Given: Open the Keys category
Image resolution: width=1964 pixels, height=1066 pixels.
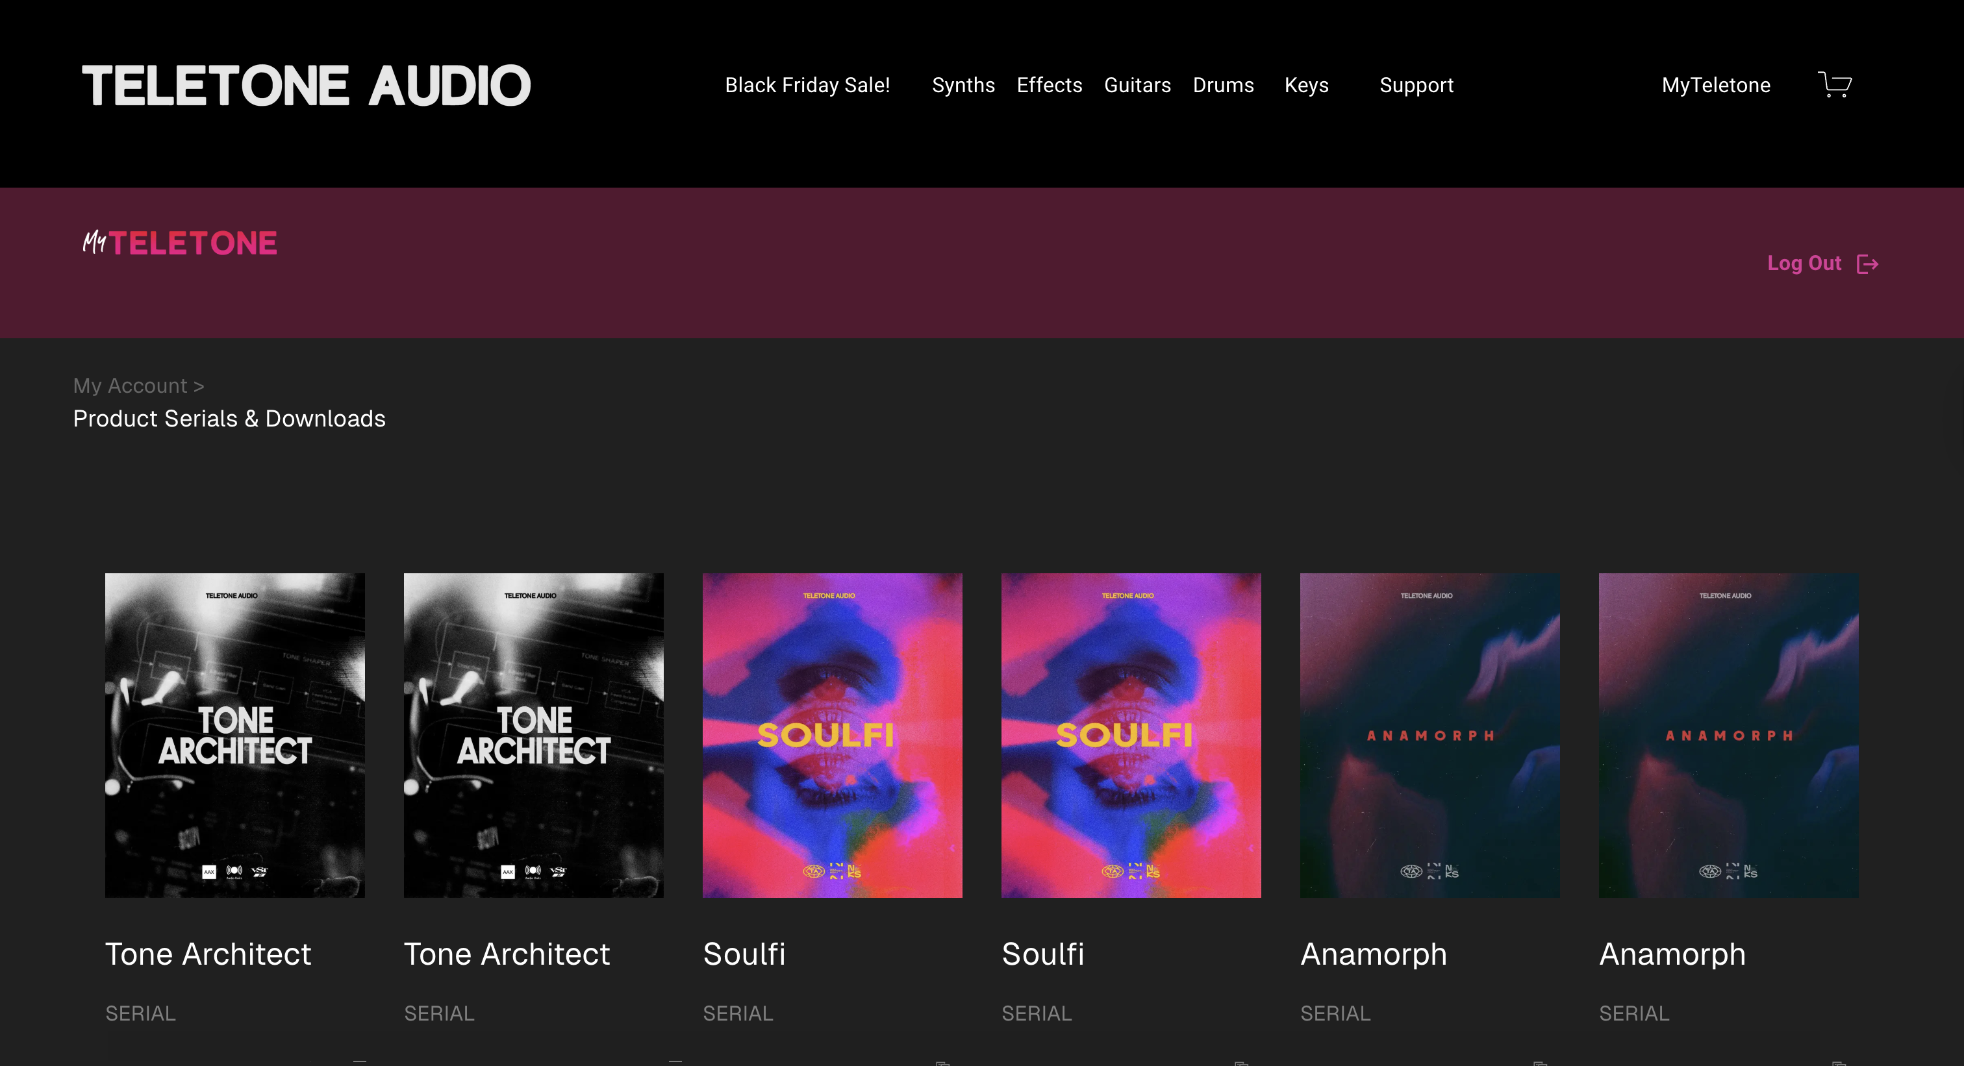Looking at the screenshot, I should 1306,85.
